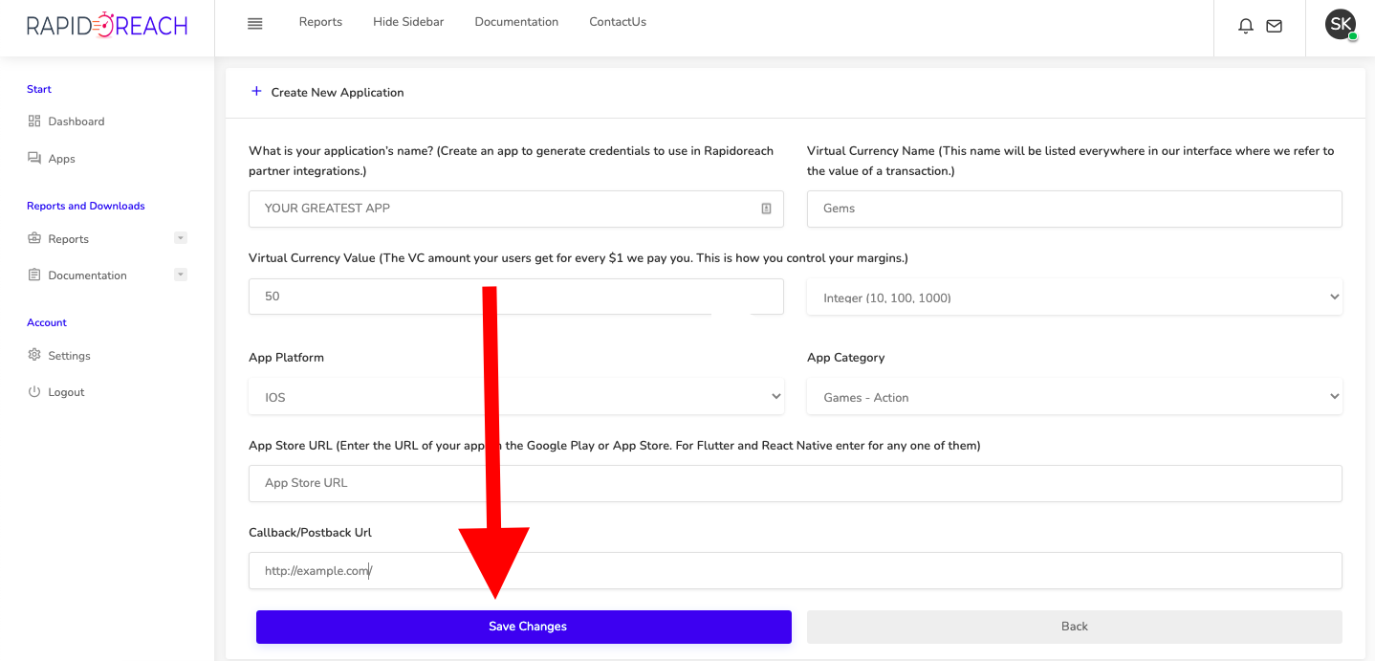The height and width of the screenshot is (661, 1375).
Task: Click the App Platform field label
Action: (286, 358)
